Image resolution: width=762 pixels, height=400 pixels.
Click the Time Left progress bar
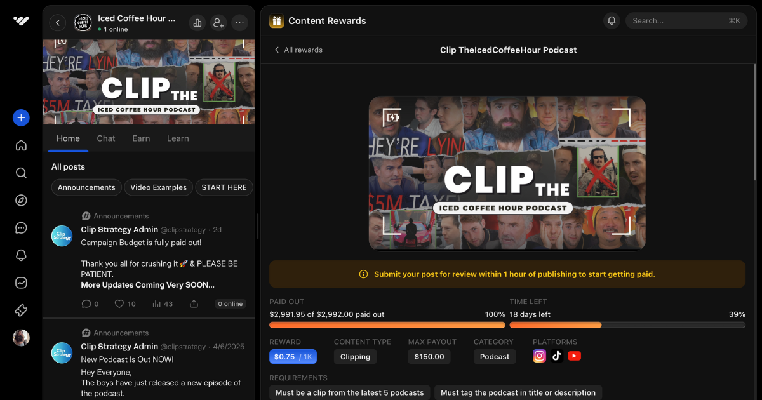[627, 325]
